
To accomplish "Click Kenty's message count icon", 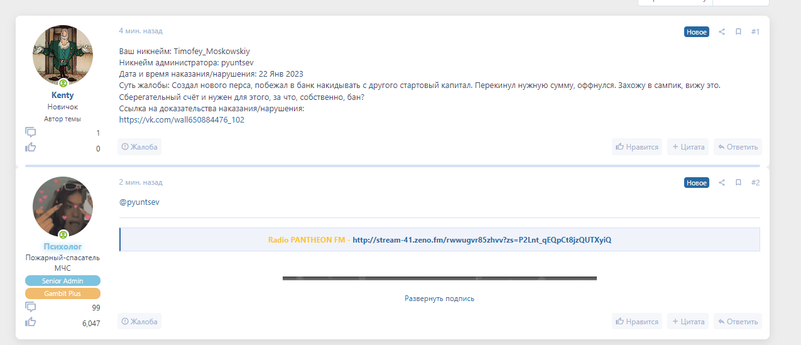I will [x=30, y=132].
